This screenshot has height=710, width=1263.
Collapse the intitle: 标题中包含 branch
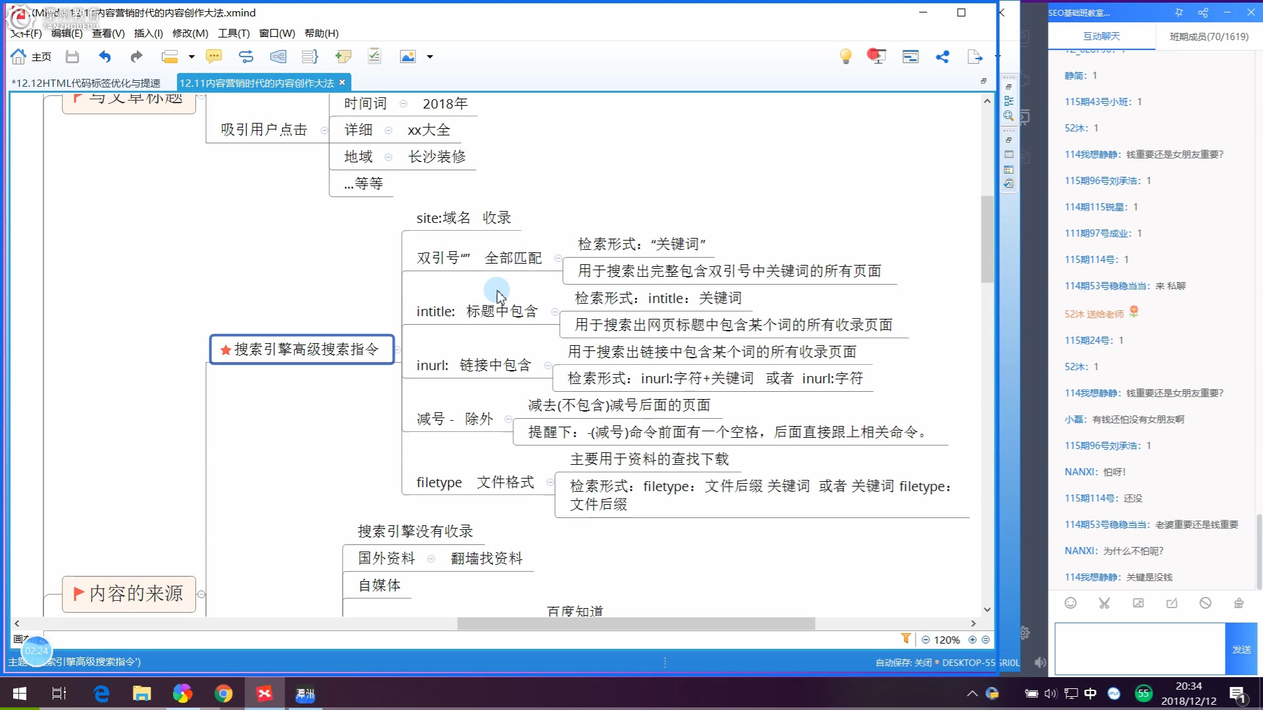point(555,312)
